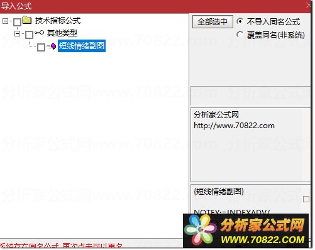Collapse the 其他类型 tree node
The width and height of the screenshot is (315, 250).
[x=18, y=33]
